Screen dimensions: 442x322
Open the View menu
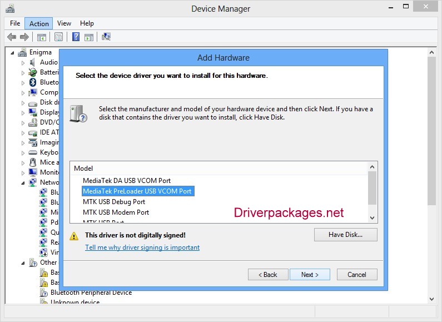coord(64,23)
